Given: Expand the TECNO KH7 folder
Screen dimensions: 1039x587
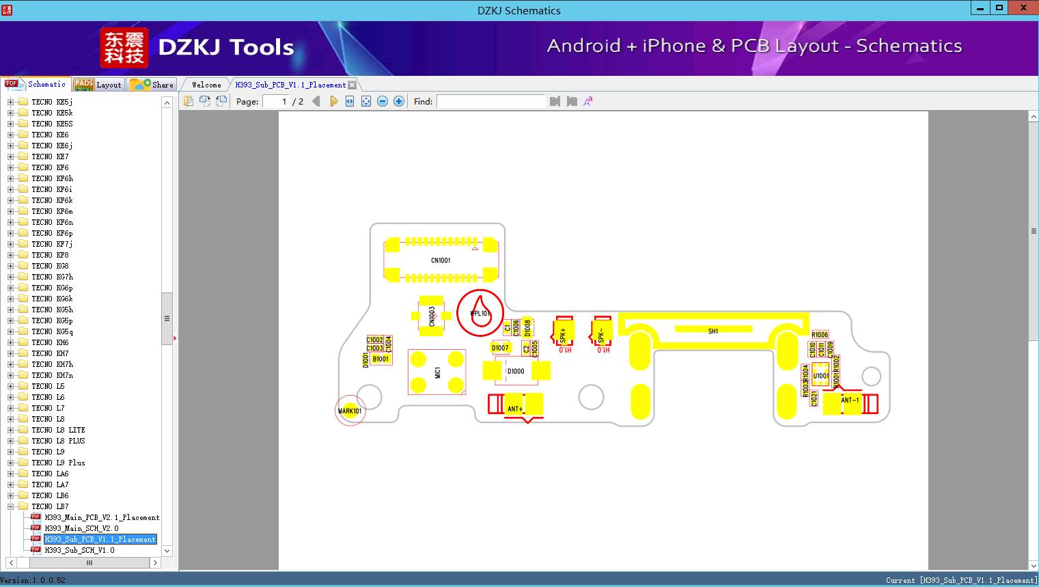Looking at the screenshot, I should [10, 353].
